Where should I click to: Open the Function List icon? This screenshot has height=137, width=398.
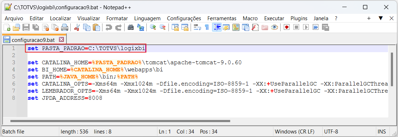(255, 27)
